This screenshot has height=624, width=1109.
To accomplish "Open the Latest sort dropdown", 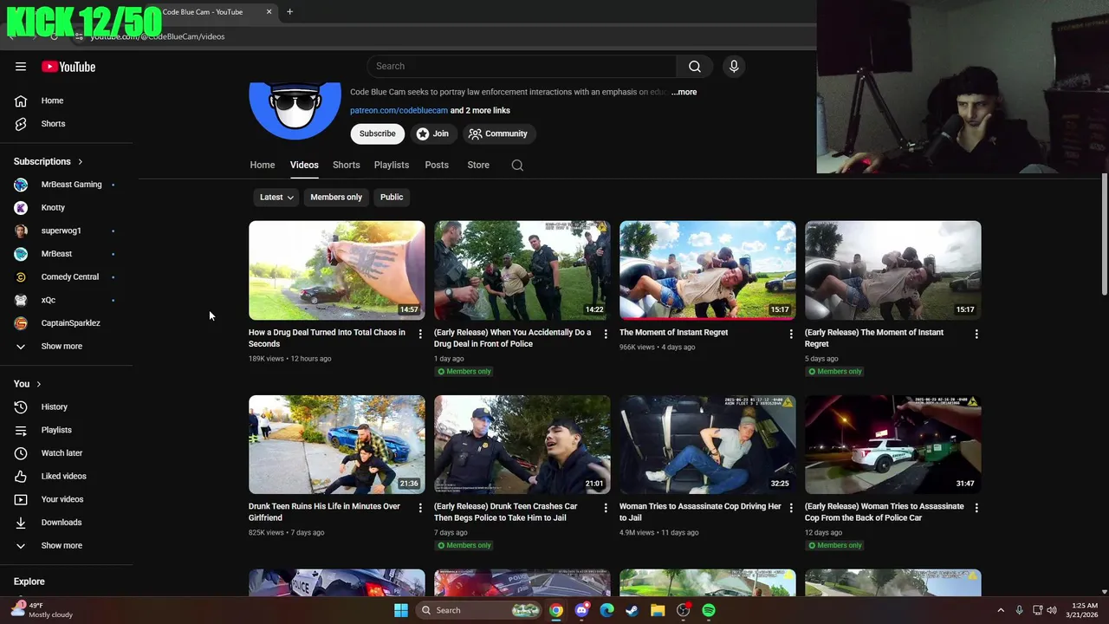I will pyautogui.click(x=276, y=197).
